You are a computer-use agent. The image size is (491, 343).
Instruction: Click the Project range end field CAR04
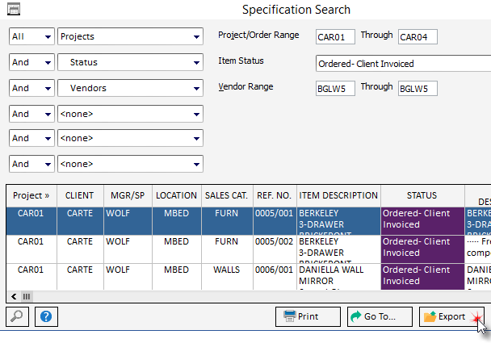418,36
